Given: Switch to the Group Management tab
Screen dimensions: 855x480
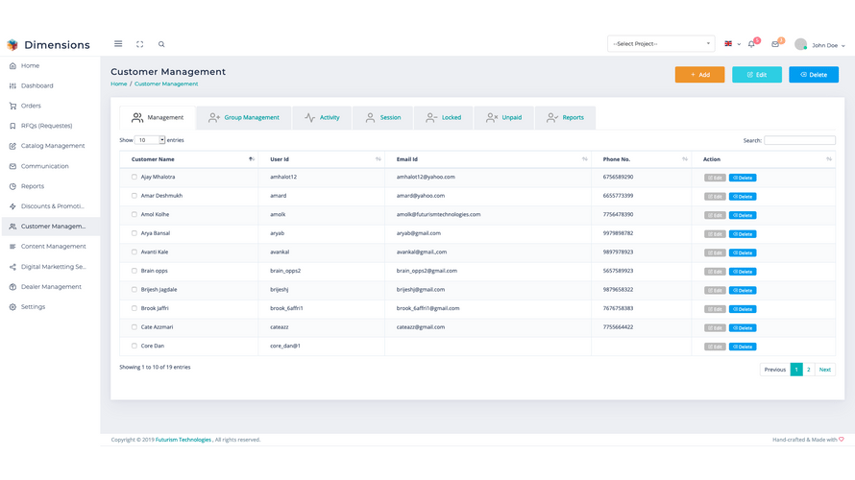Looking at the screenshot, I should pyautogui.click(x=244, y=118).
